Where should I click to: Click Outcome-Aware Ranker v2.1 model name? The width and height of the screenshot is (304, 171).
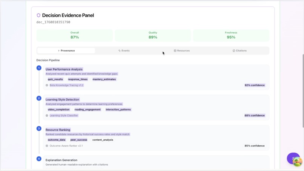click(66, 146)
